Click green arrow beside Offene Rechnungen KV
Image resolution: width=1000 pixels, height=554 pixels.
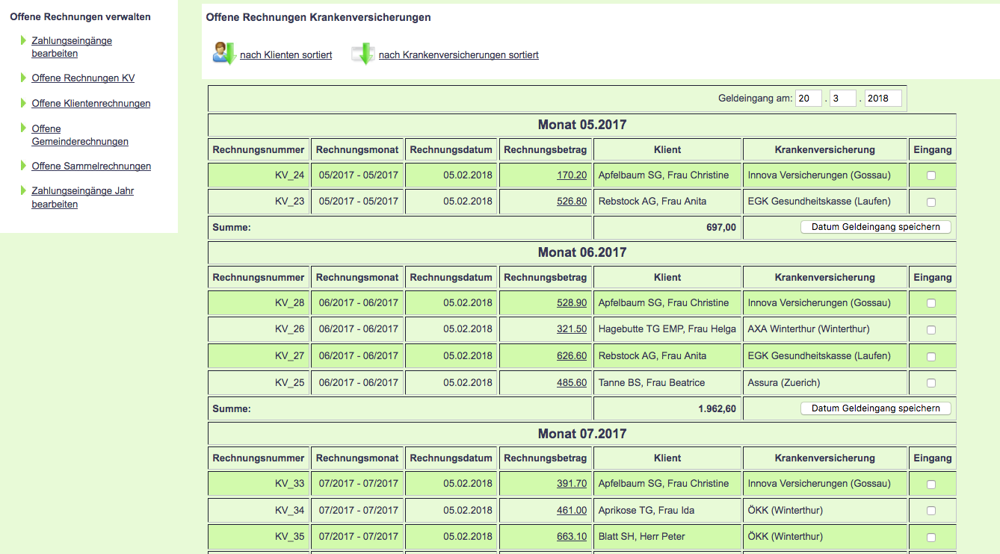click(24, 78)
